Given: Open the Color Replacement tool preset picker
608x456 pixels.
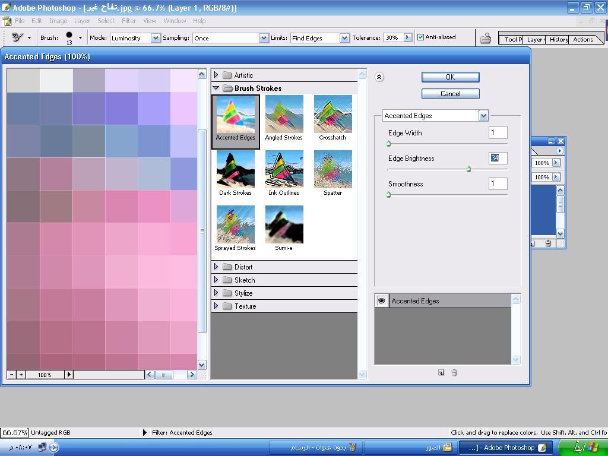Looking at the screenshot, I should (29, 37).
